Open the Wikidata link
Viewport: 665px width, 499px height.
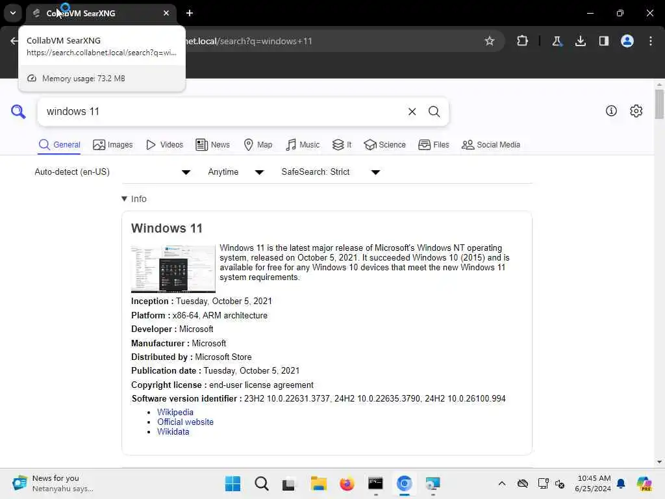(x=173, y=431)
